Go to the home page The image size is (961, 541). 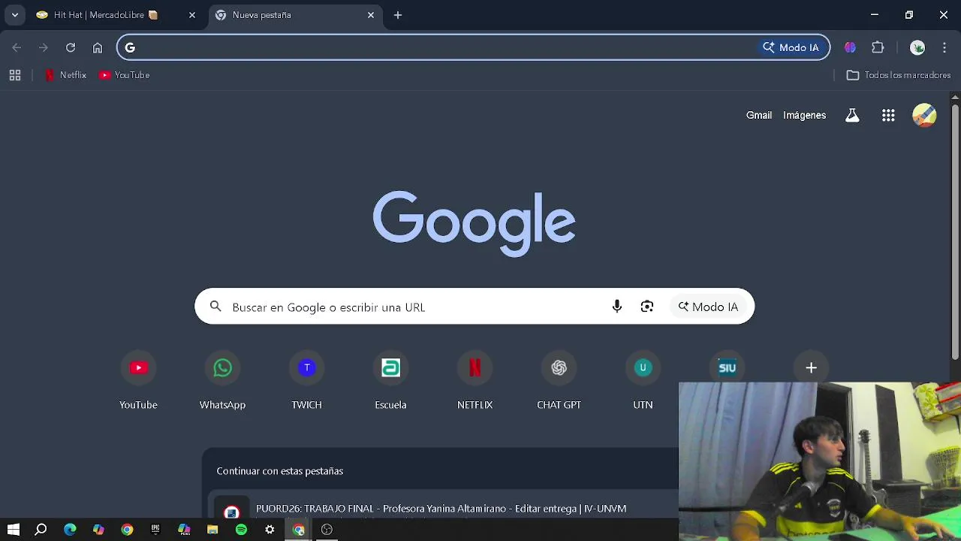click(x=98, y=47)
